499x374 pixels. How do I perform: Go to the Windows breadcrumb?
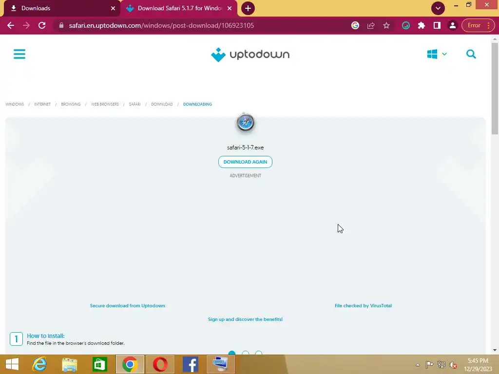click(15, 104)
